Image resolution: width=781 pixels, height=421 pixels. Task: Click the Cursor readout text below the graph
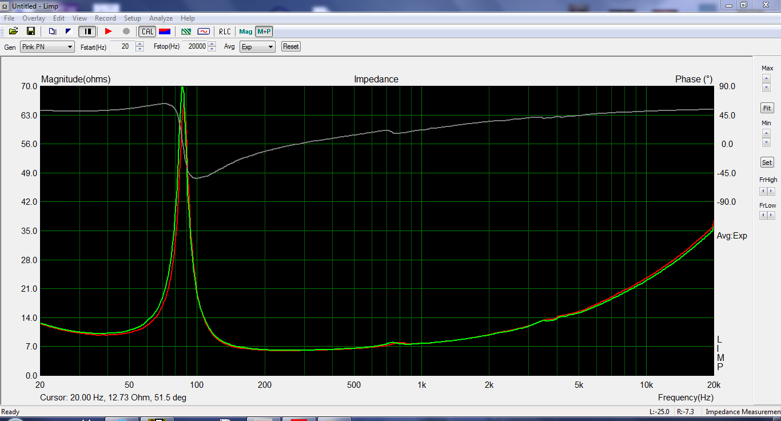pos(113,398)
